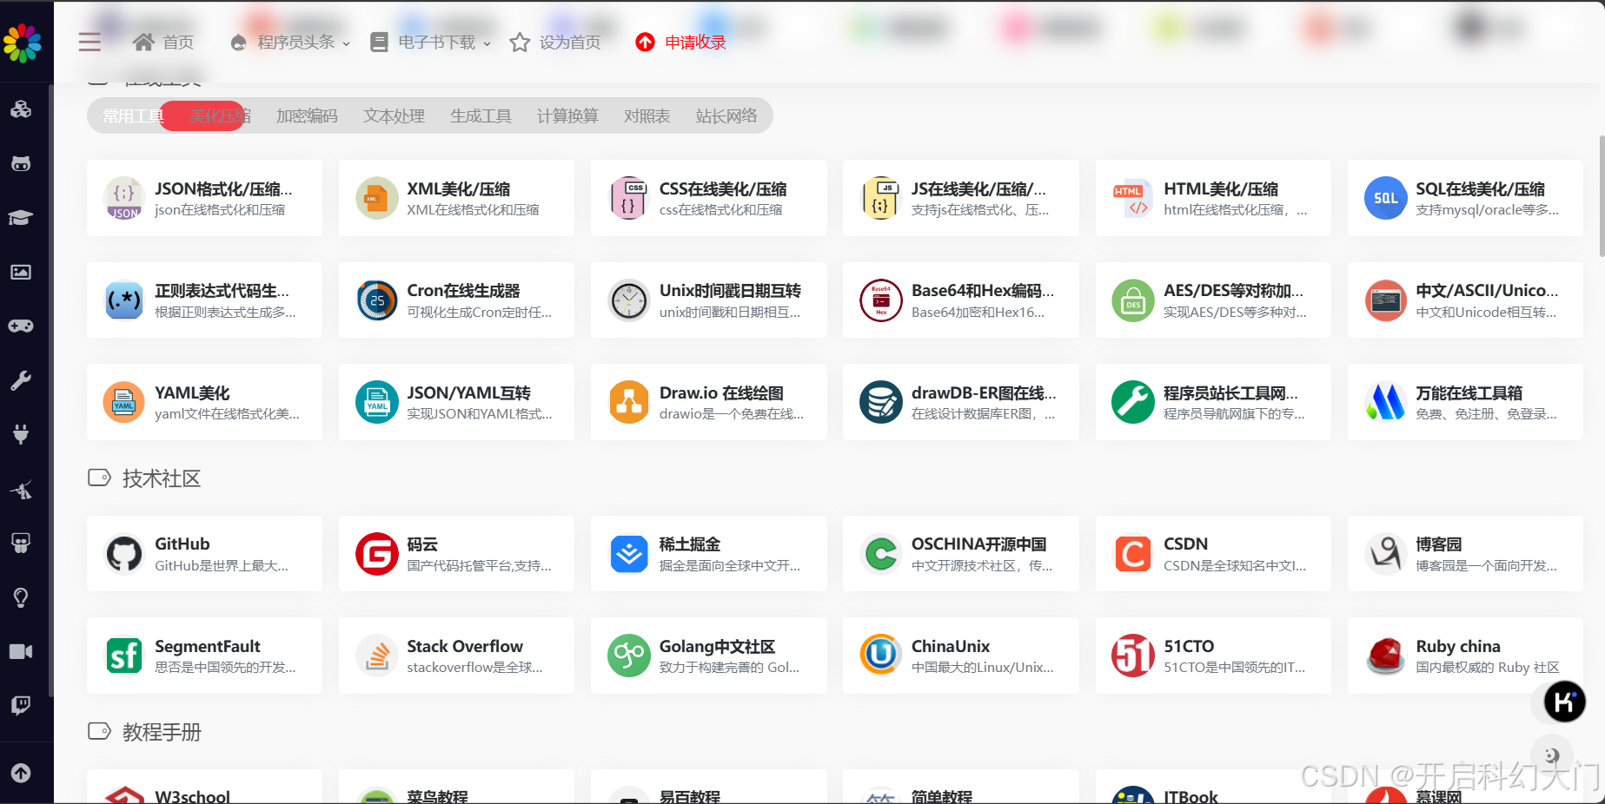The width and height of the screenshot is (1605, 804).
Task: Click 设为首页 link
Action: pos(555,43)
